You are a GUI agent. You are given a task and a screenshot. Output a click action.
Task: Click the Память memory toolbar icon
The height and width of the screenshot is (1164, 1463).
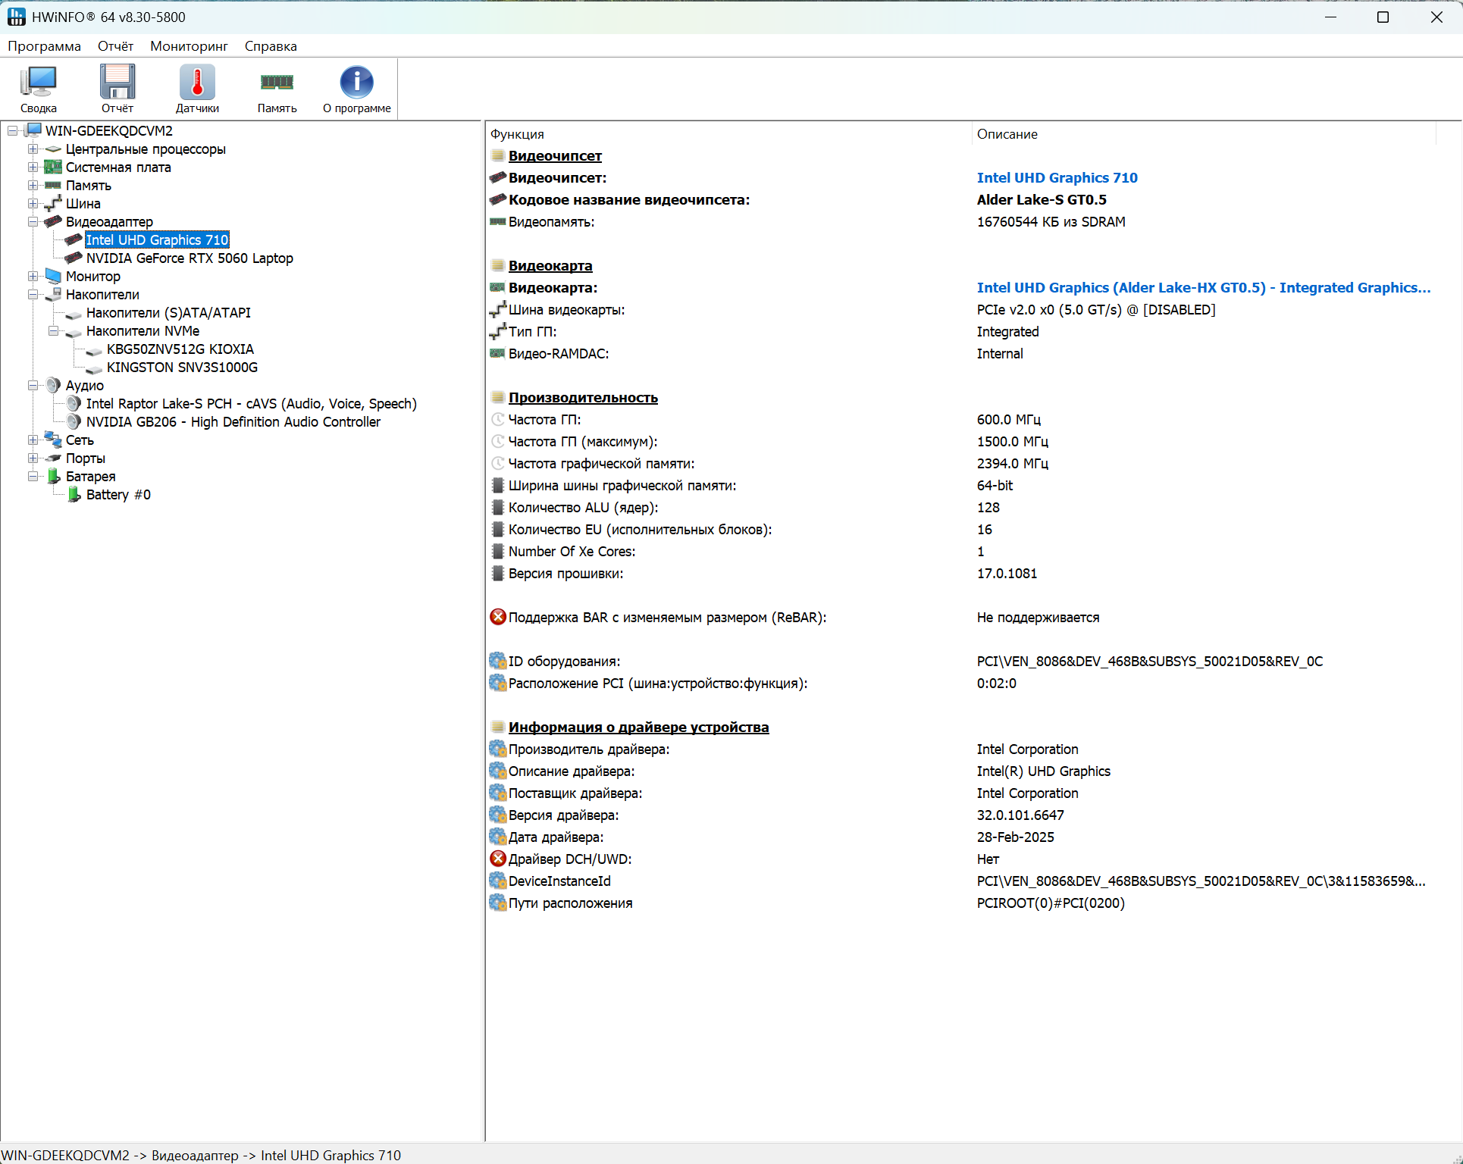pos(277,89)
